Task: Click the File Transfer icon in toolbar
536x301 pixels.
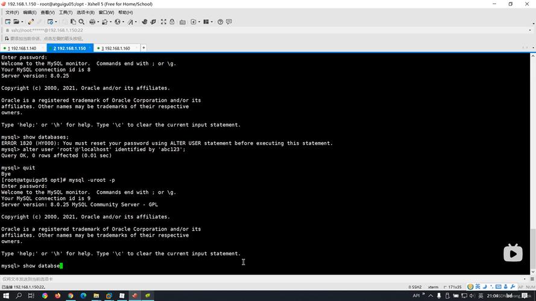Action: (104, 22)
